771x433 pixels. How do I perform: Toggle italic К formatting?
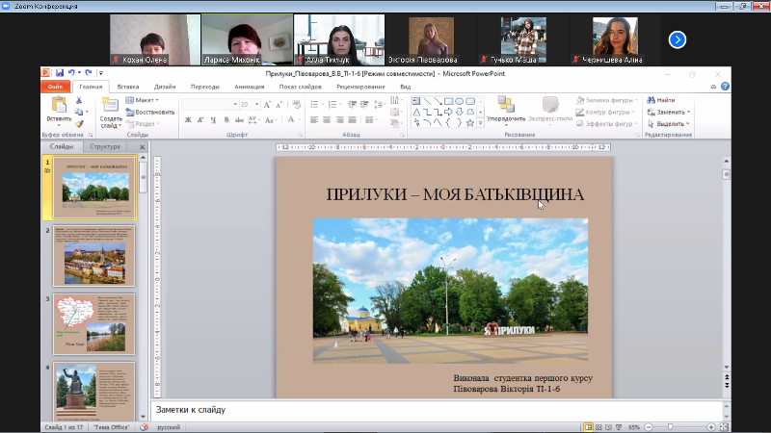click(201, 120)
